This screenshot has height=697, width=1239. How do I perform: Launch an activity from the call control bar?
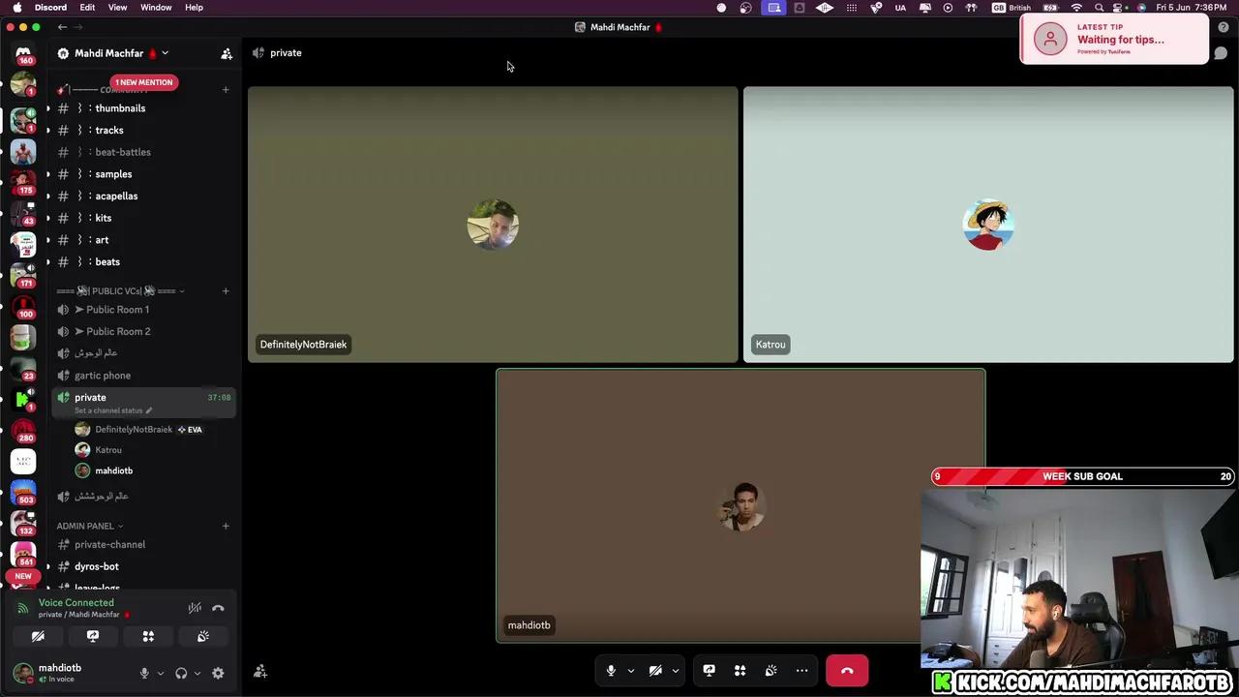(x=740, y=670)
